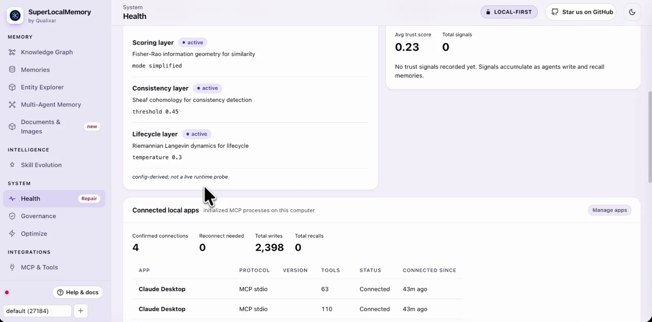Viewport: 652px width, 322px height.
Task: Go to Memories section
Action: pos(54,70)
